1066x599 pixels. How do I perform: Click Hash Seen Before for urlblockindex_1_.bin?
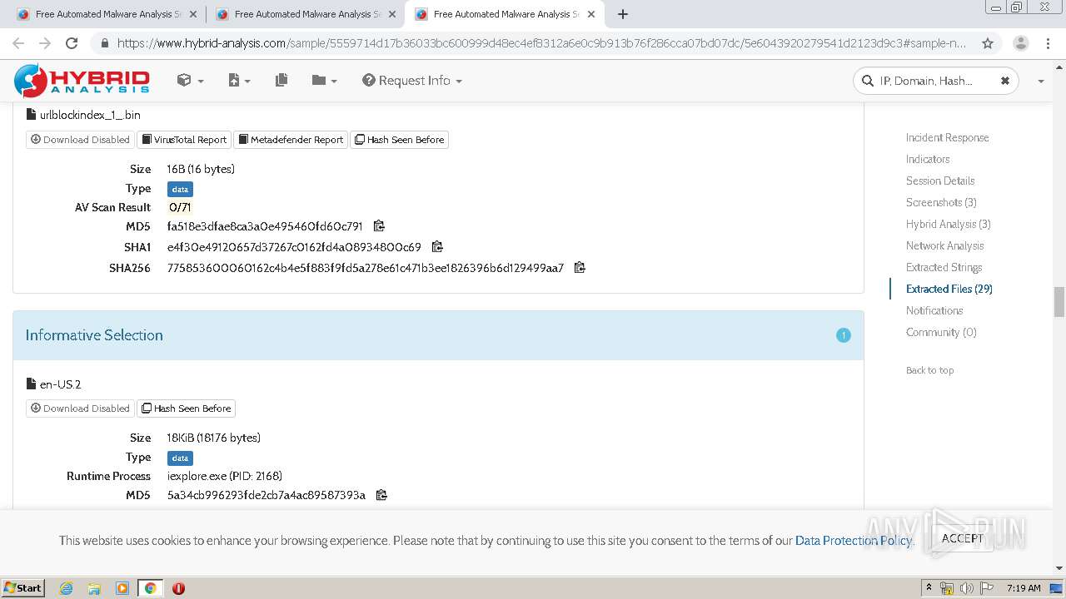tap(400, 139)
